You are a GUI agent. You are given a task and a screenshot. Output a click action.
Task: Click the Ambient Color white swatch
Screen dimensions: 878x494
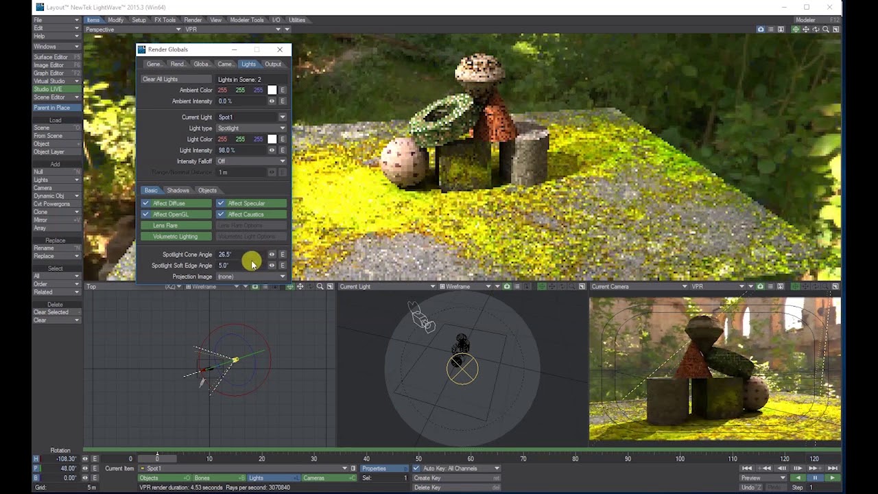pyautogui.click(x=272, y=90)
